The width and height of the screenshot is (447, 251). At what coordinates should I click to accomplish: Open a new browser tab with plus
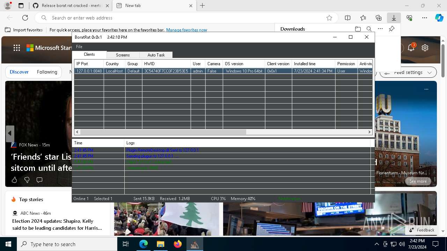pyautogui.click(x=203, y=6)
